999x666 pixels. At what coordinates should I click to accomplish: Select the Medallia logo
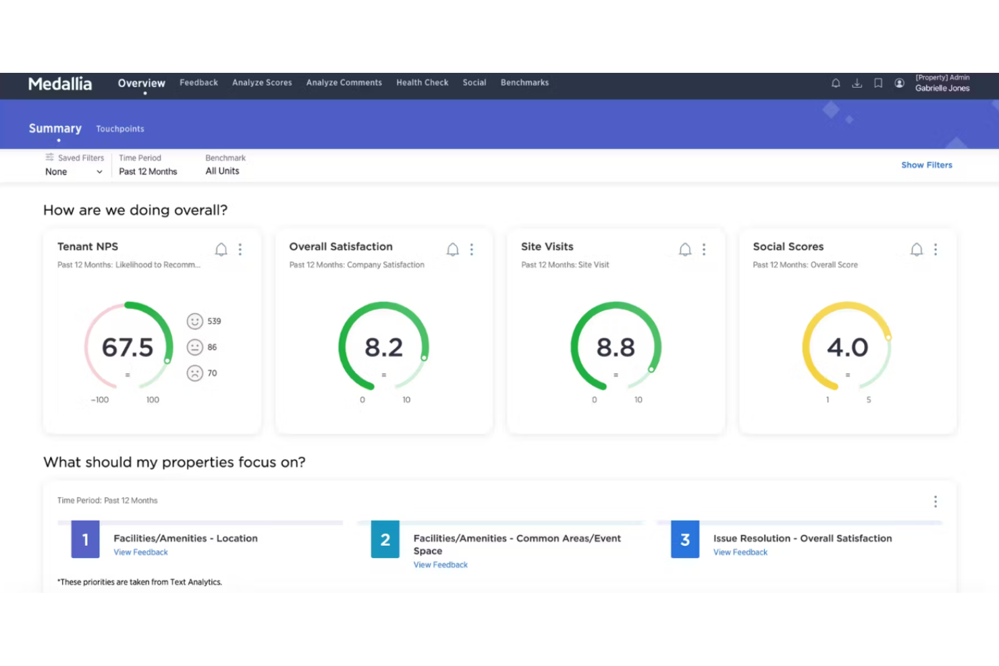coord(60,84)
